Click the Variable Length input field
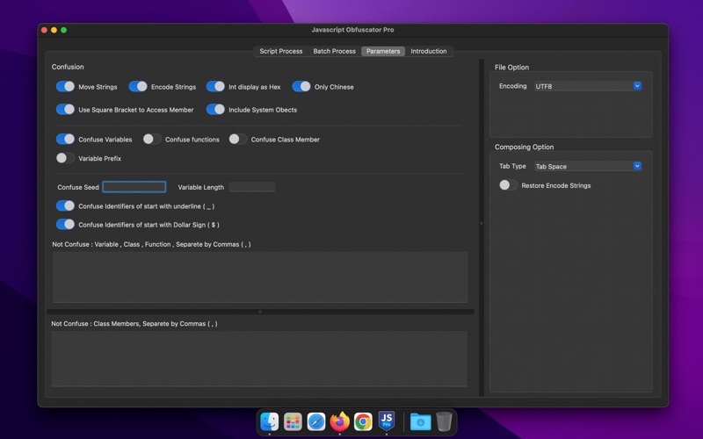Viewport: 703px width, 439px height. [252, 187]
